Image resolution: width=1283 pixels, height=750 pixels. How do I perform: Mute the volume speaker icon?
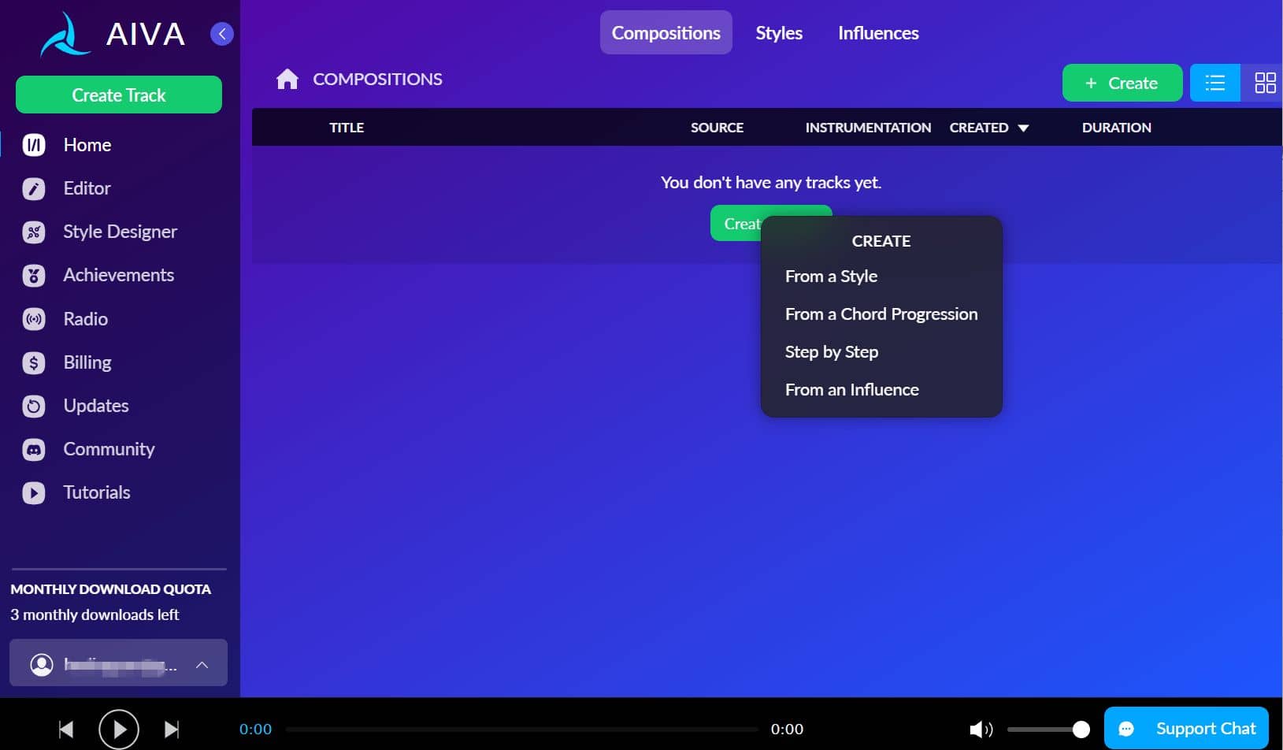point(980,730)
